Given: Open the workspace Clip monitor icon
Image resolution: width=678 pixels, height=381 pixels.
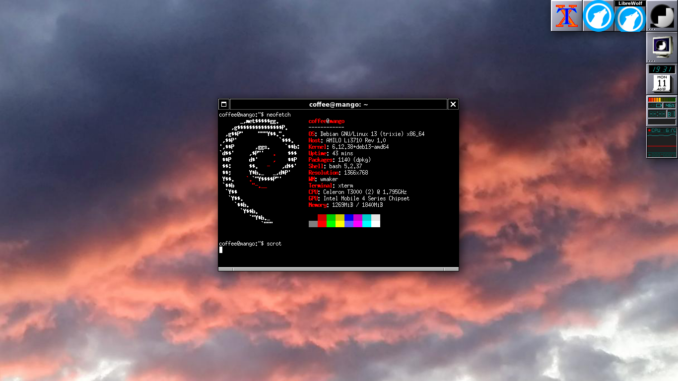Looking at the screenshot, I should click(662, 48).
